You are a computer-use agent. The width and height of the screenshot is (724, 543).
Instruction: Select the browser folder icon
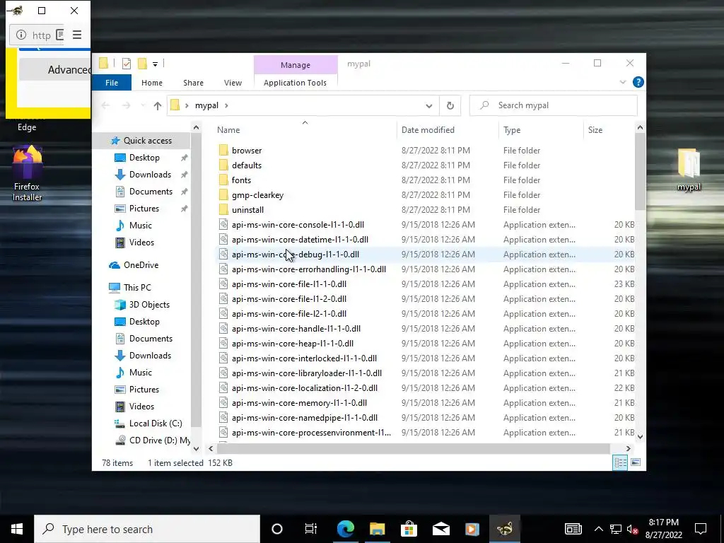point(223,150)
